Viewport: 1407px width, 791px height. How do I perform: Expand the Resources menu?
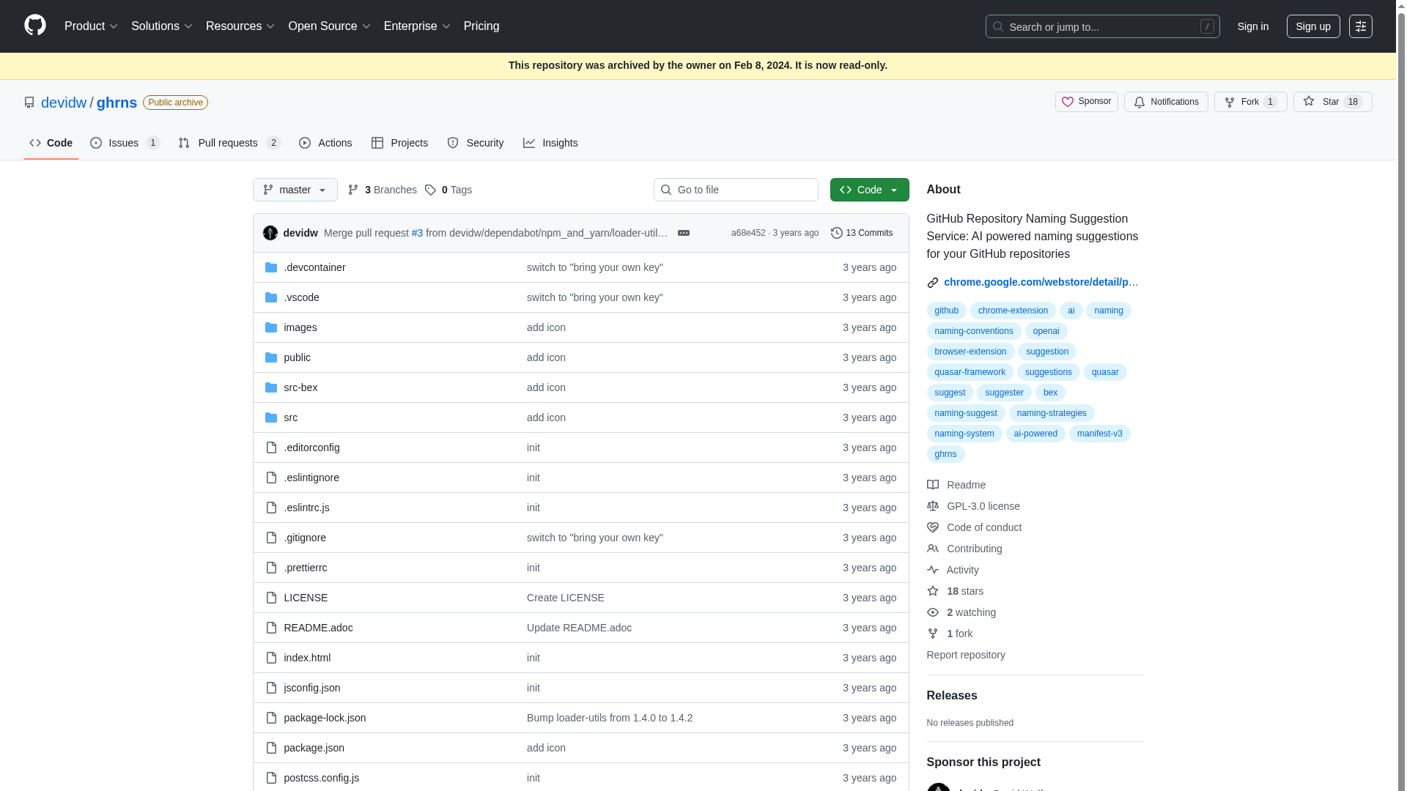240,26
